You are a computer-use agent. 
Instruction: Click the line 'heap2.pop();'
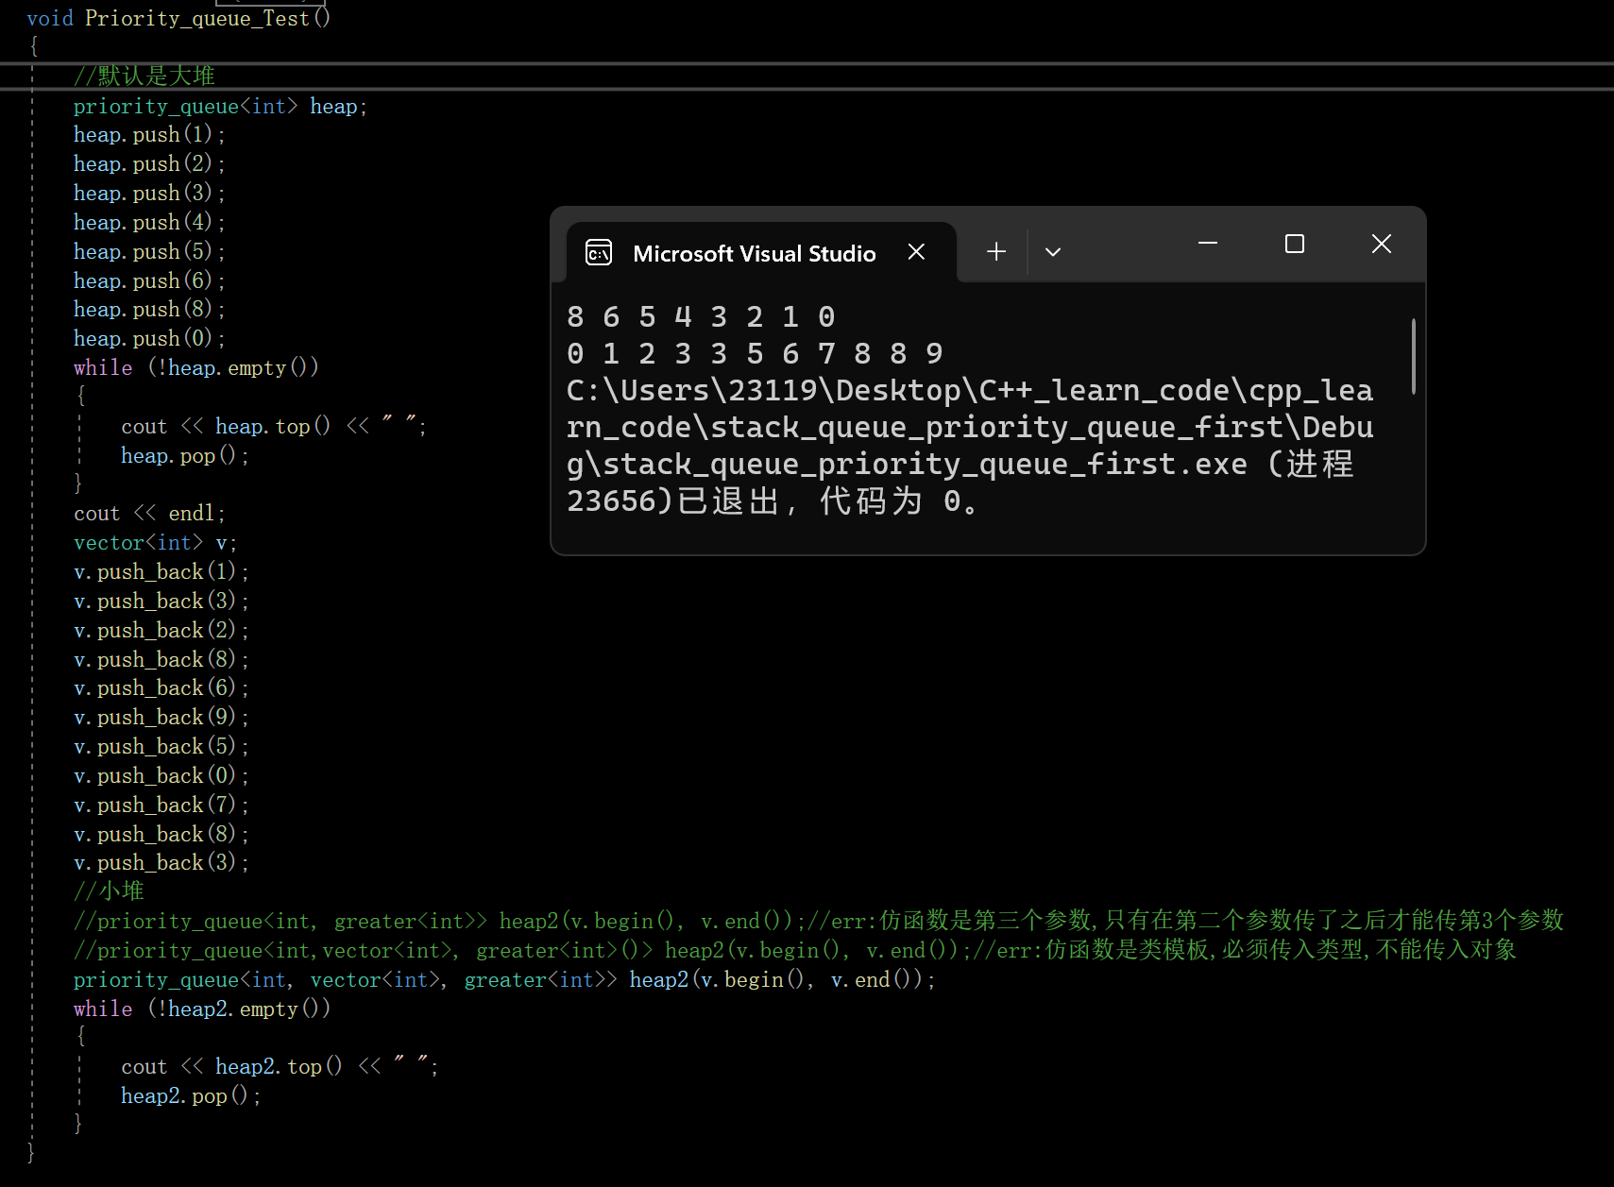tap(191, 1096)
